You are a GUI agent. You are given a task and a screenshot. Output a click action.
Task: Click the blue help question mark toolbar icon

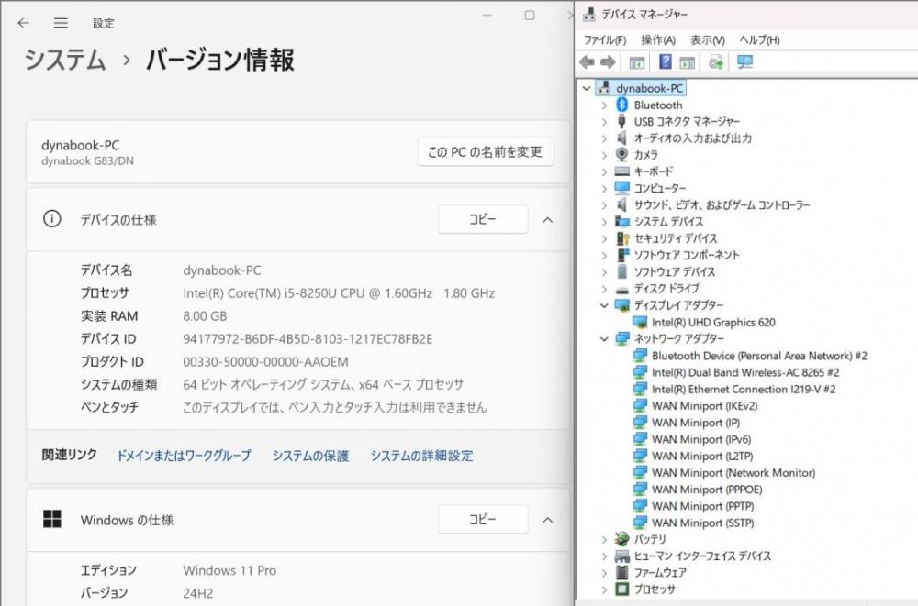(665, 61)
